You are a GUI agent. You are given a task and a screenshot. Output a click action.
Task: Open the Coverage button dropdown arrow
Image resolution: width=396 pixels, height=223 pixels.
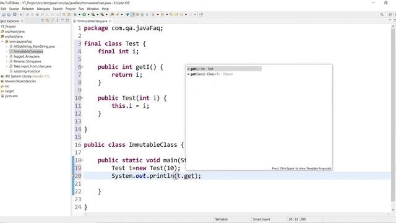[x=98, y=14]
